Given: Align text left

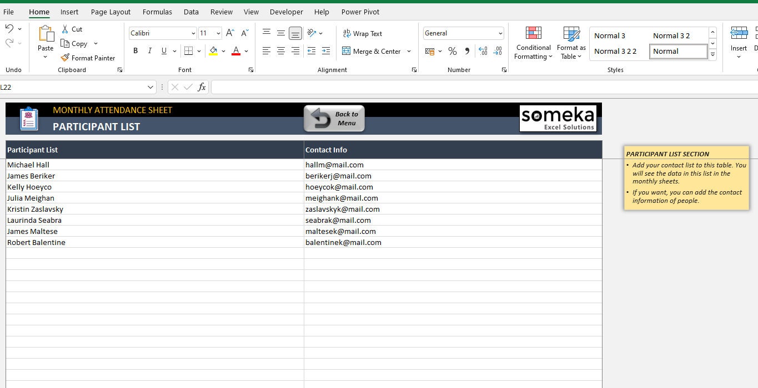Looking at the screenshot, I should click(x=267, y=51).
